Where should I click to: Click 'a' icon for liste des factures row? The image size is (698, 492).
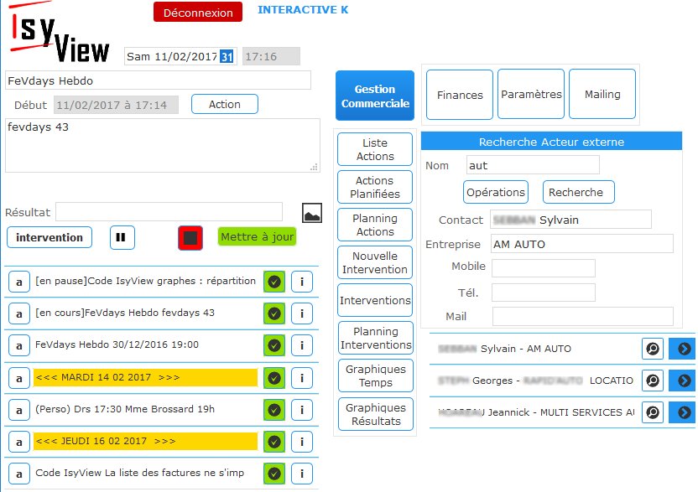pos(19,474)
